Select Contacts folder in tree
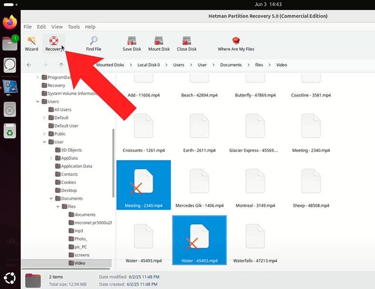 point(66,174)
